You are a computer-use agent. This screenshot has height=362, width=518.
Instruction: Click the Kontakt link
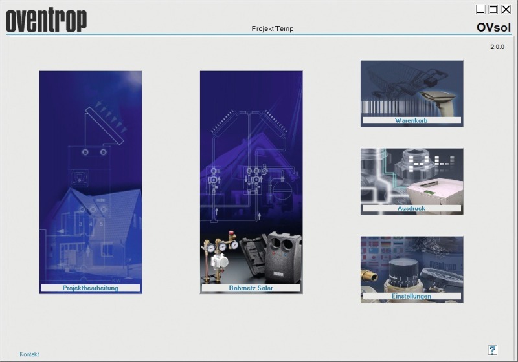point(29,354)
